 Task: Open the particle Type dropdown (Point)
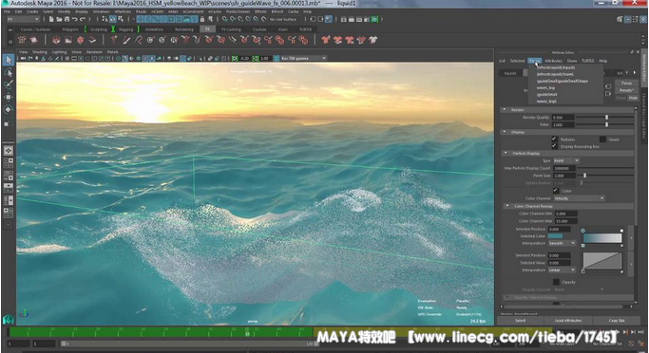[x=566, y=160]
